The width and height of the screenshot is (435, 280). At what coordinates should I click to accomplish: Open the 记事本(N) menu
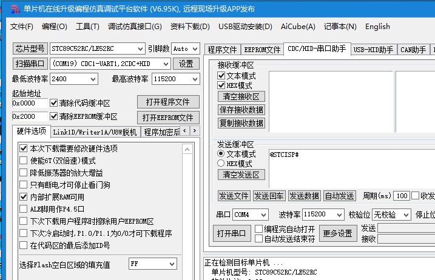tap(340, 27)
